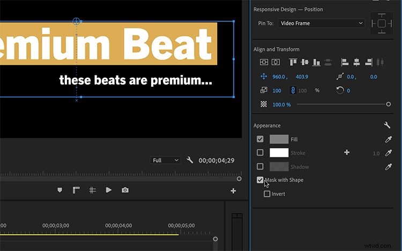This screenshot has height=251, width=402.
Task: Click the Add Marker icon
Action: 59,190
